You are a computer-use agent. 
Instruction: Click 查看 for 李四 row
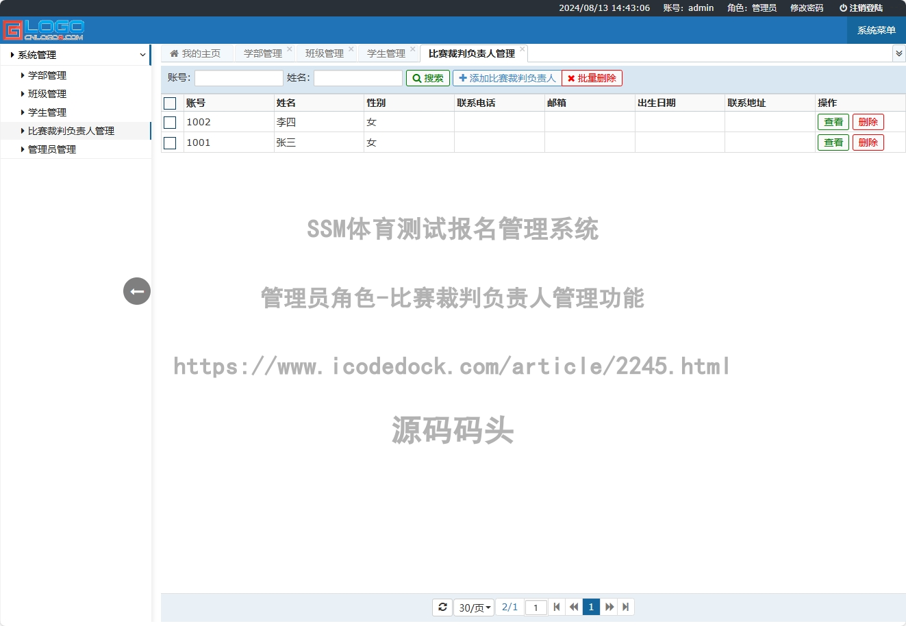pos(833,122)
